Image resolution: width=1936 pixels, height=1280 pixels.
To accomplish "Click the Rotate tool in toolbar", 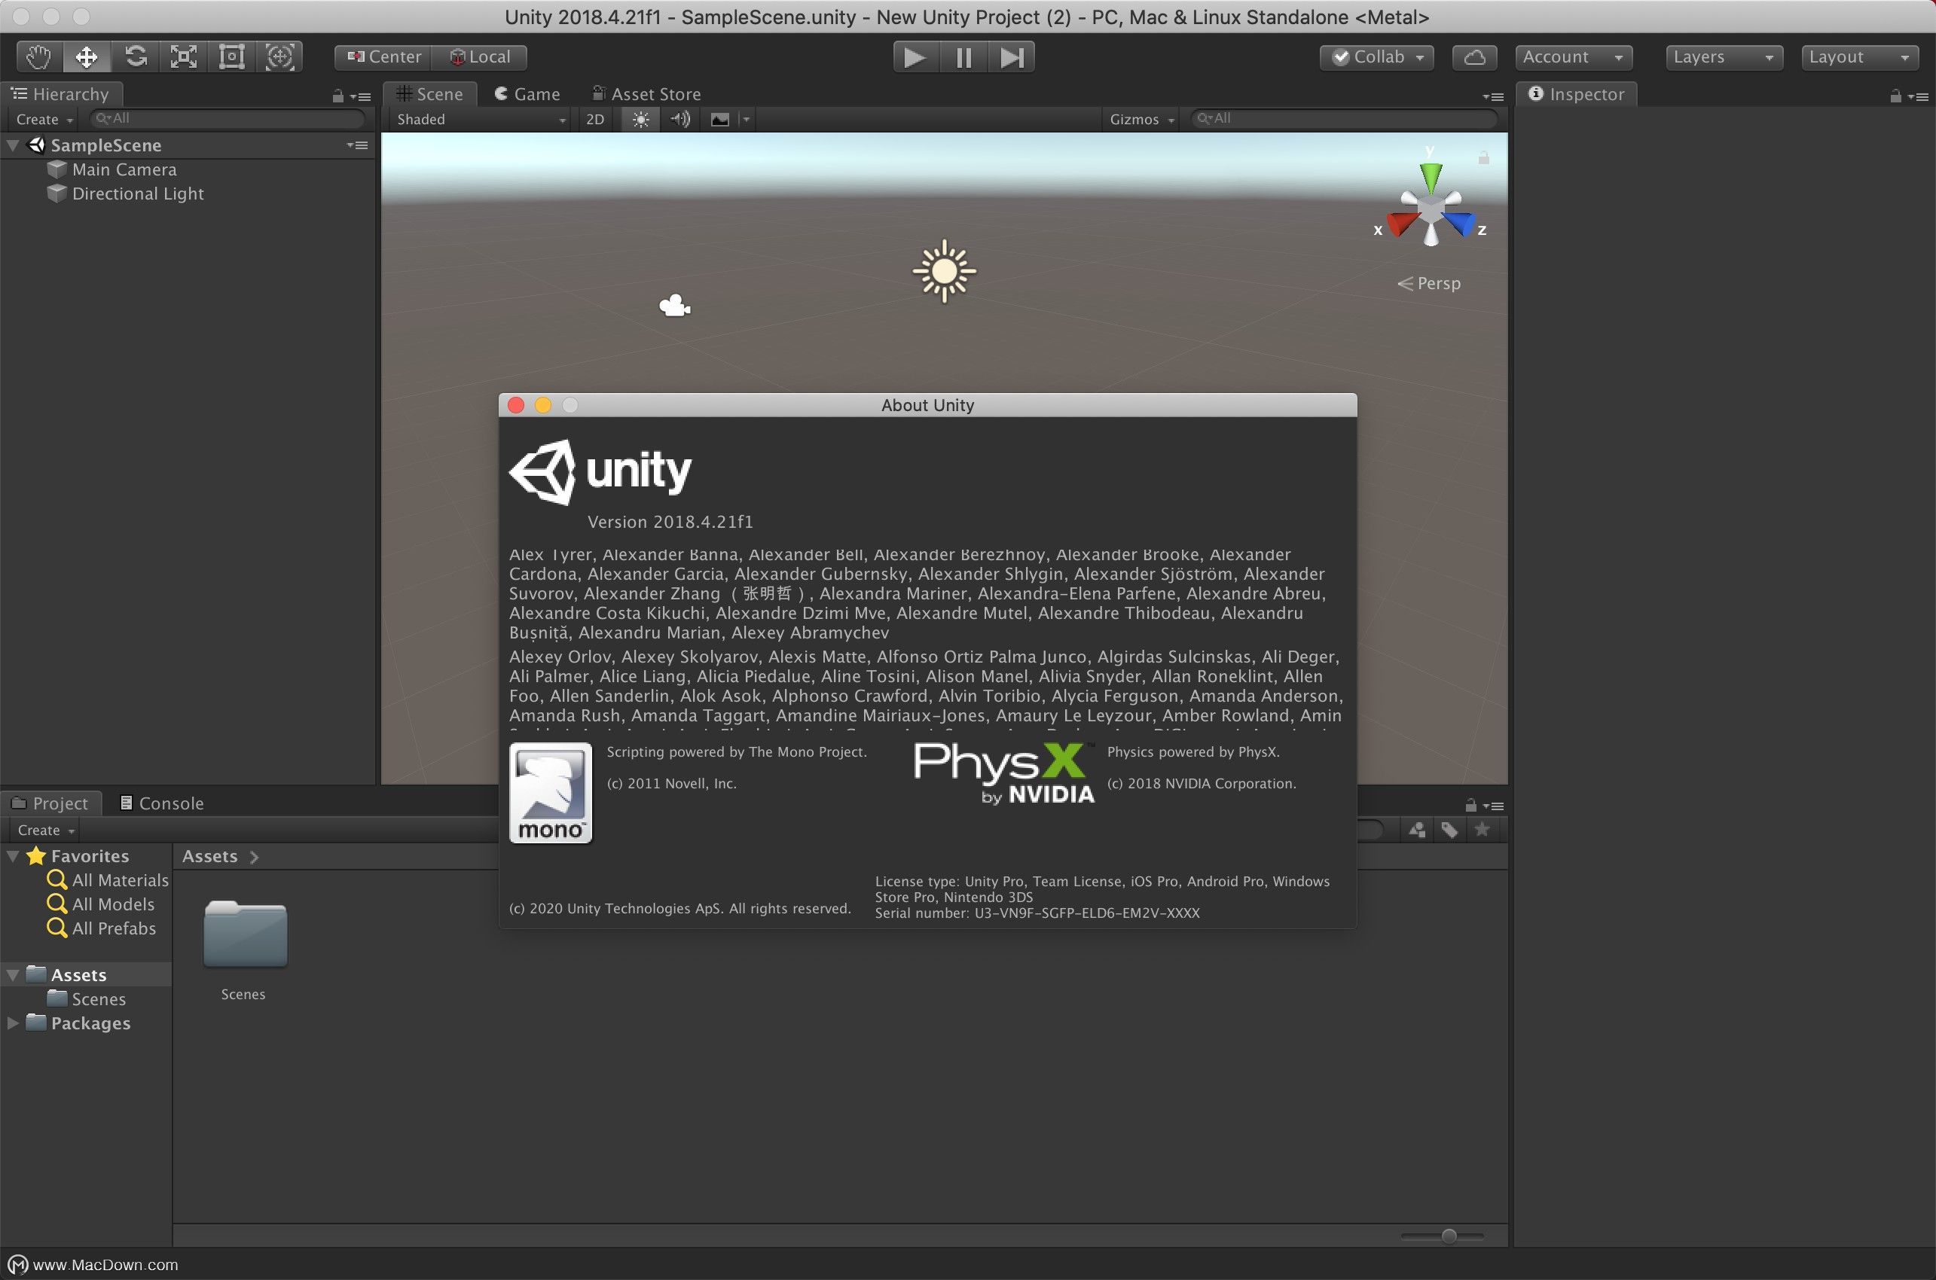I will (136, 57).
